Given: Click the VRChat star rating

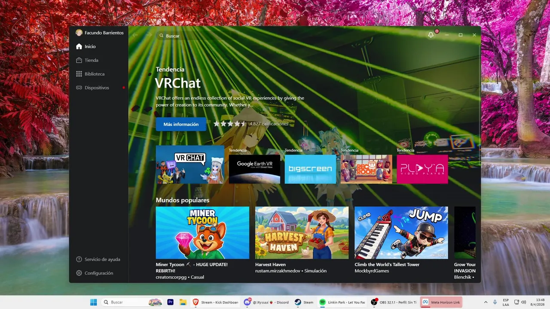Looking at the screenshot, I should pyautogui.click(x=229, y=124).
